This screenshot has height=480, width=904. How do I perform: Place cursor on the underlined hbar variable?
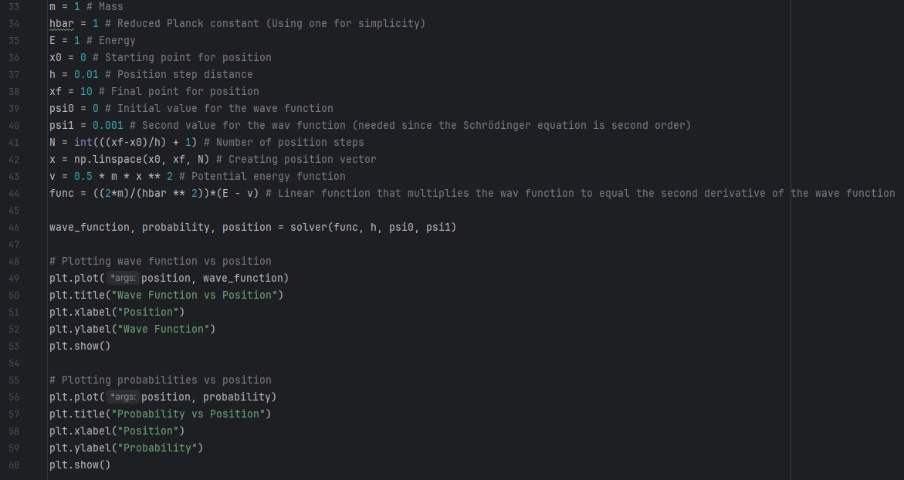click(62, 23)
